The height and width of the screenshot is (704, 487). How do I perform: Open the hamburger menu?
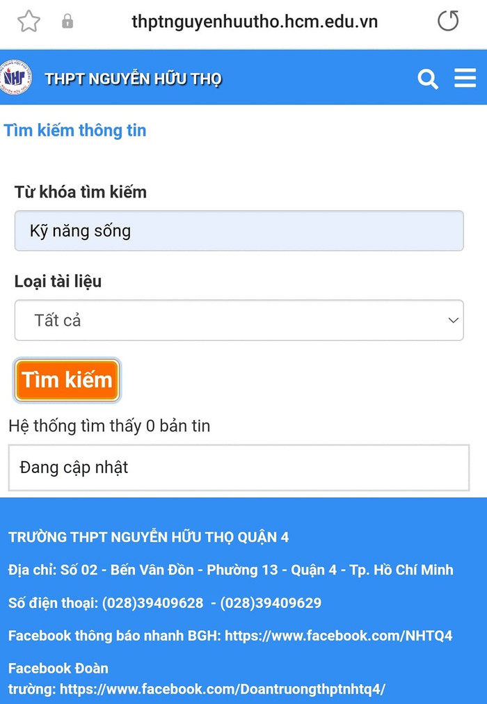(x=465, y=79)
